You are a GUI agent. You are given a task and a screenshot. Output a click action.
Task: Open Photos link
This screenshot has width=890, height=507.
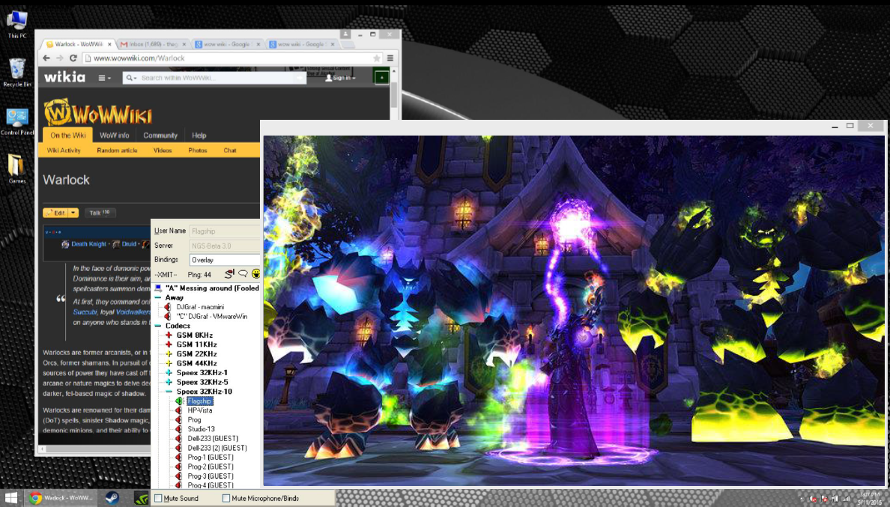[198, 151]
